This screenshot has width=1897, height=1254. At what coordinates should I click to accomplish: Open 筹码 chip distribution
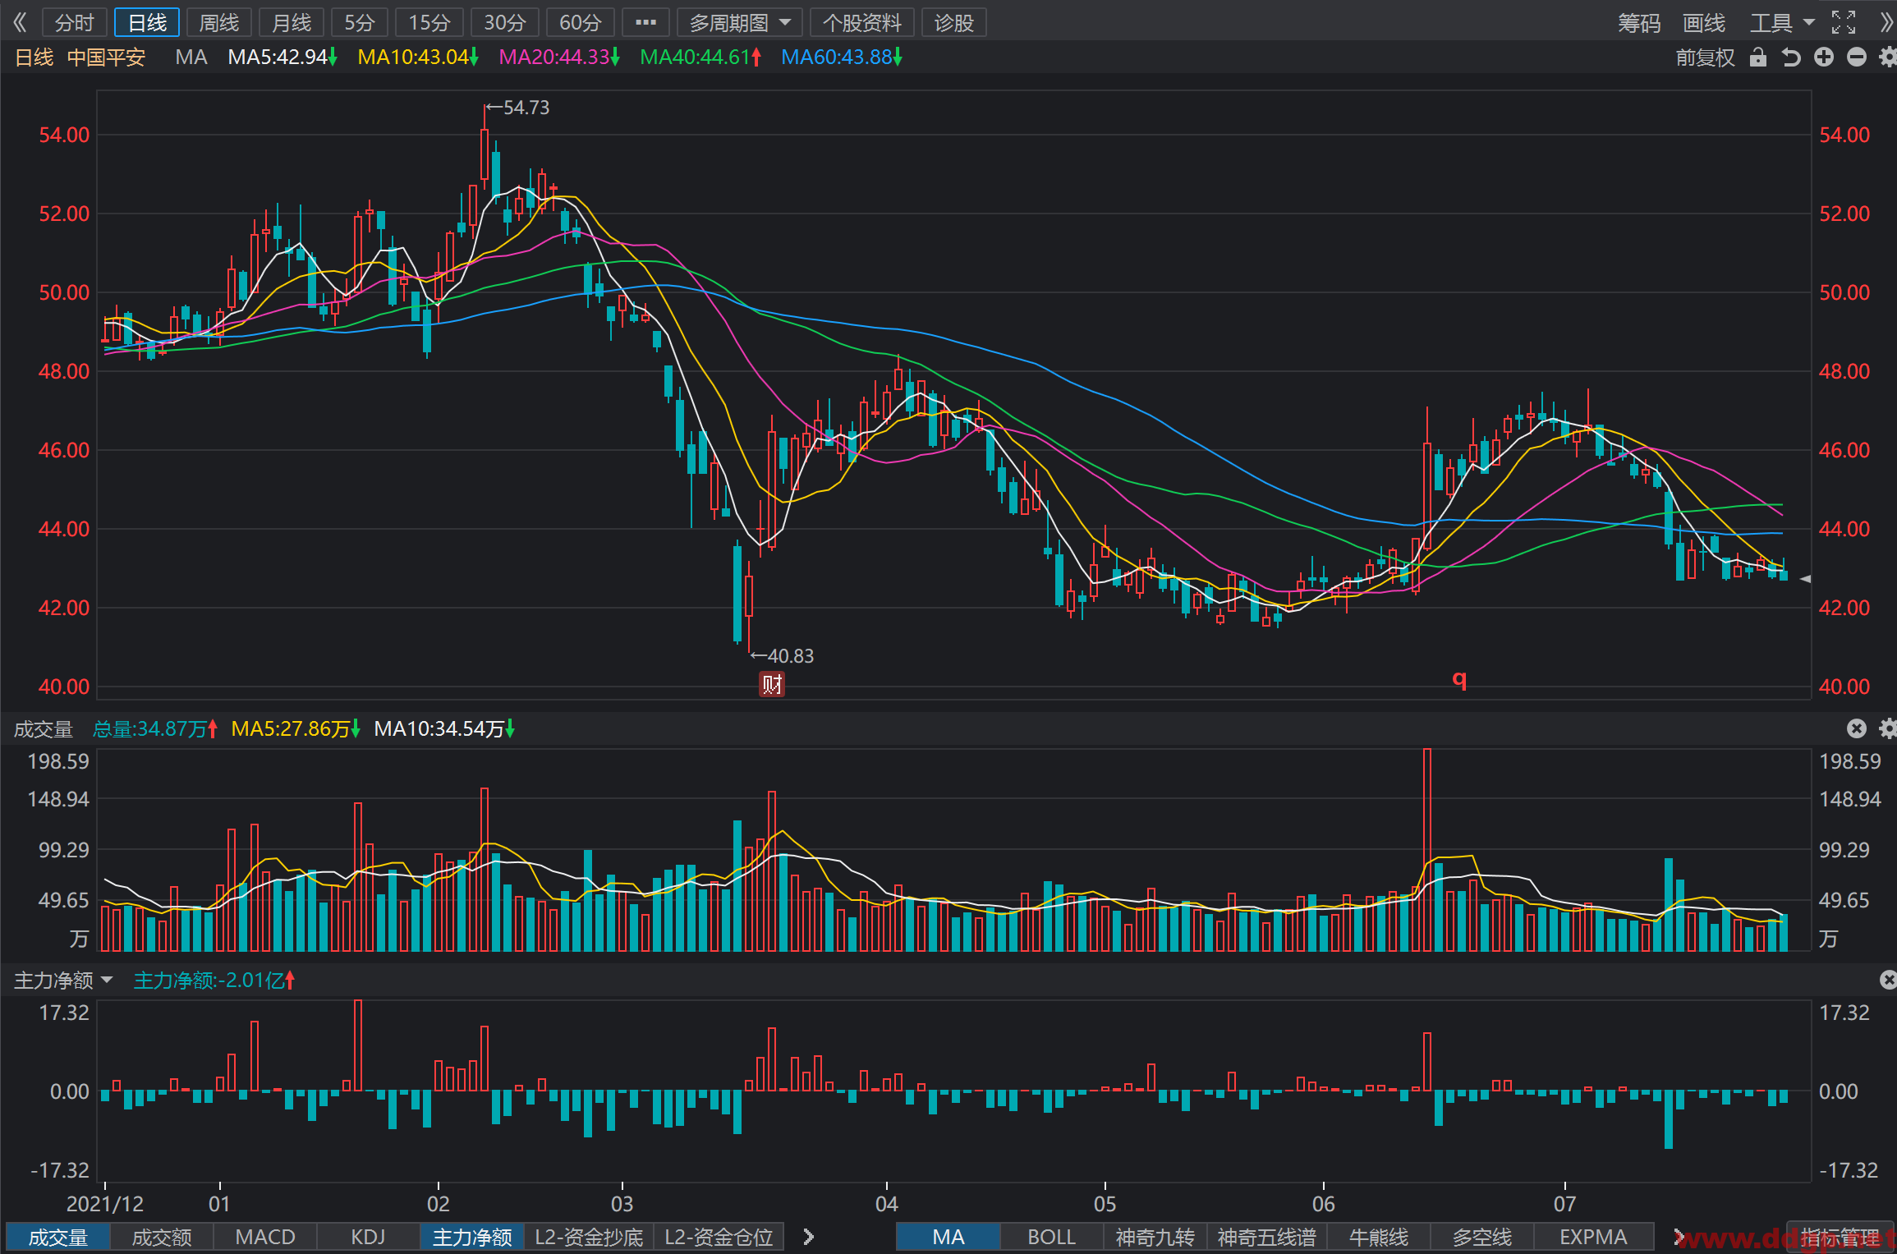(1639, 22)
